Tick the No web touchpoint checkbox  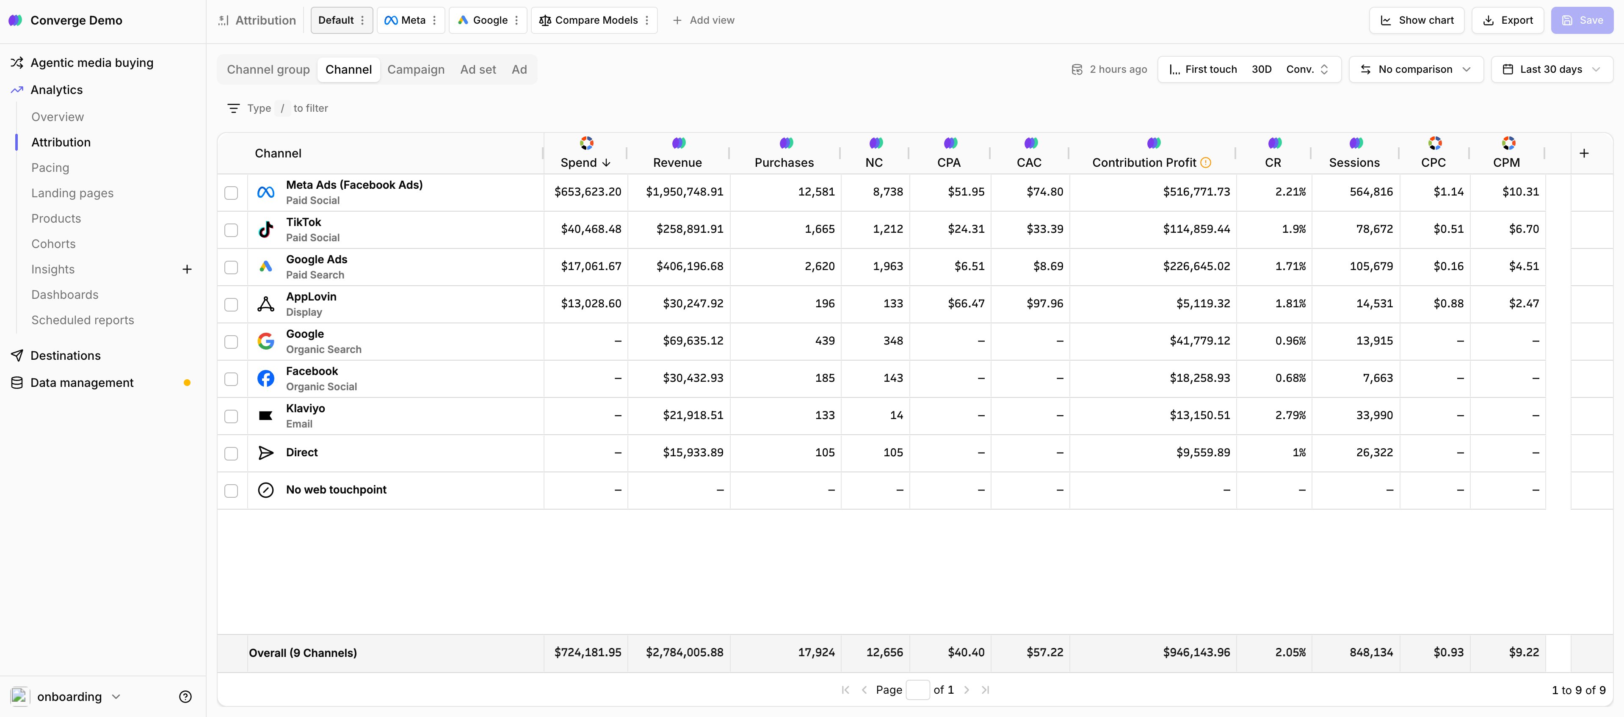click(x=232, y=491)
